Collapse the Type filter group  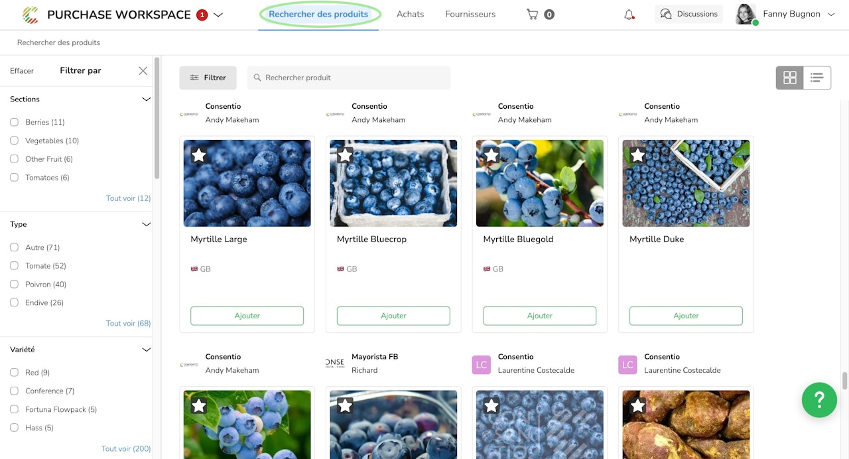point(147,225)
